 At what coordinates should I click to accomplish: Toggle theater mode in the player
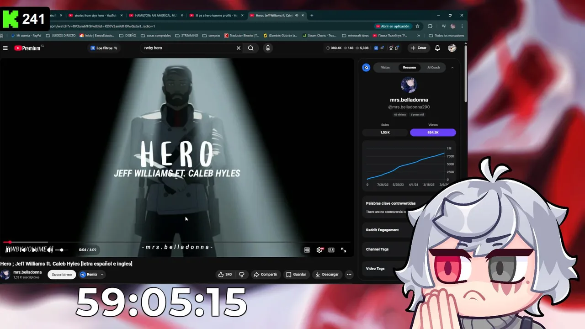tap(331, 250)
